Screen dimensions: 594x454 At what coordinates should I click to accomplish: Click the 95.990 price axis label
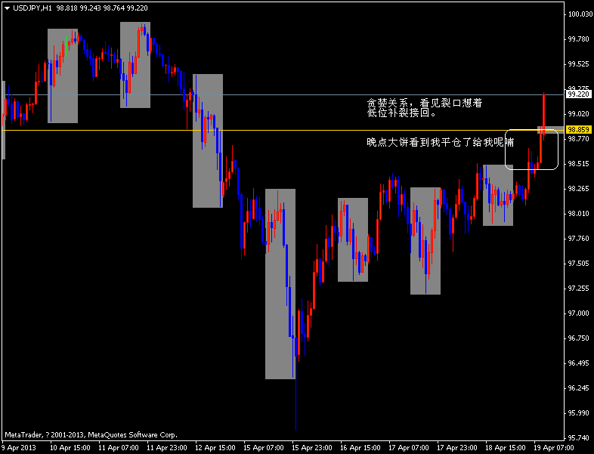click(578, 413)
